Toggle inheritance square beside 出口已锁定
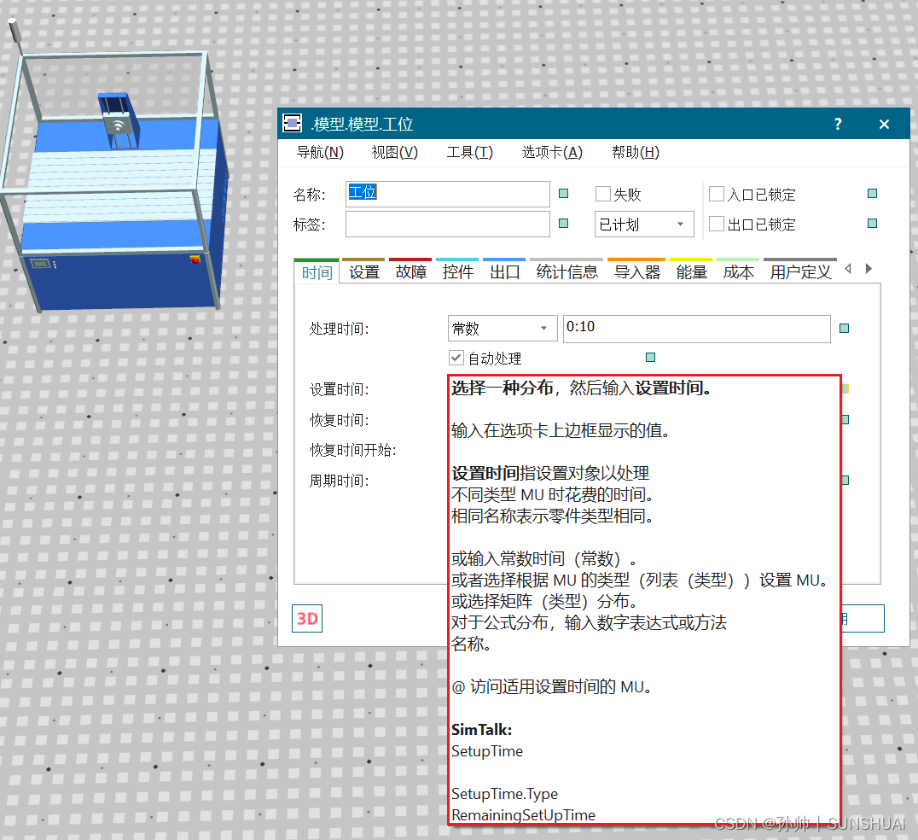 click(872, 223)
